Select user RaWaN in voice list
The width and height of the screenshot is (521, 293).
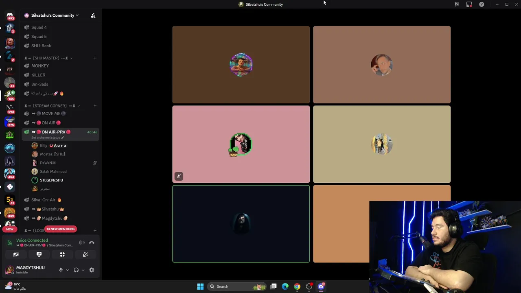coord(64,163)
